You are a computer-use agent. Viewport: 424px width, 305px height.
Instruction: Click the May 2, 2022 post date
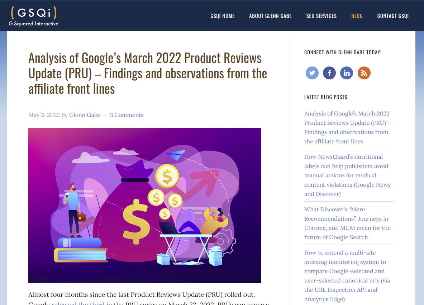point(44,115)
